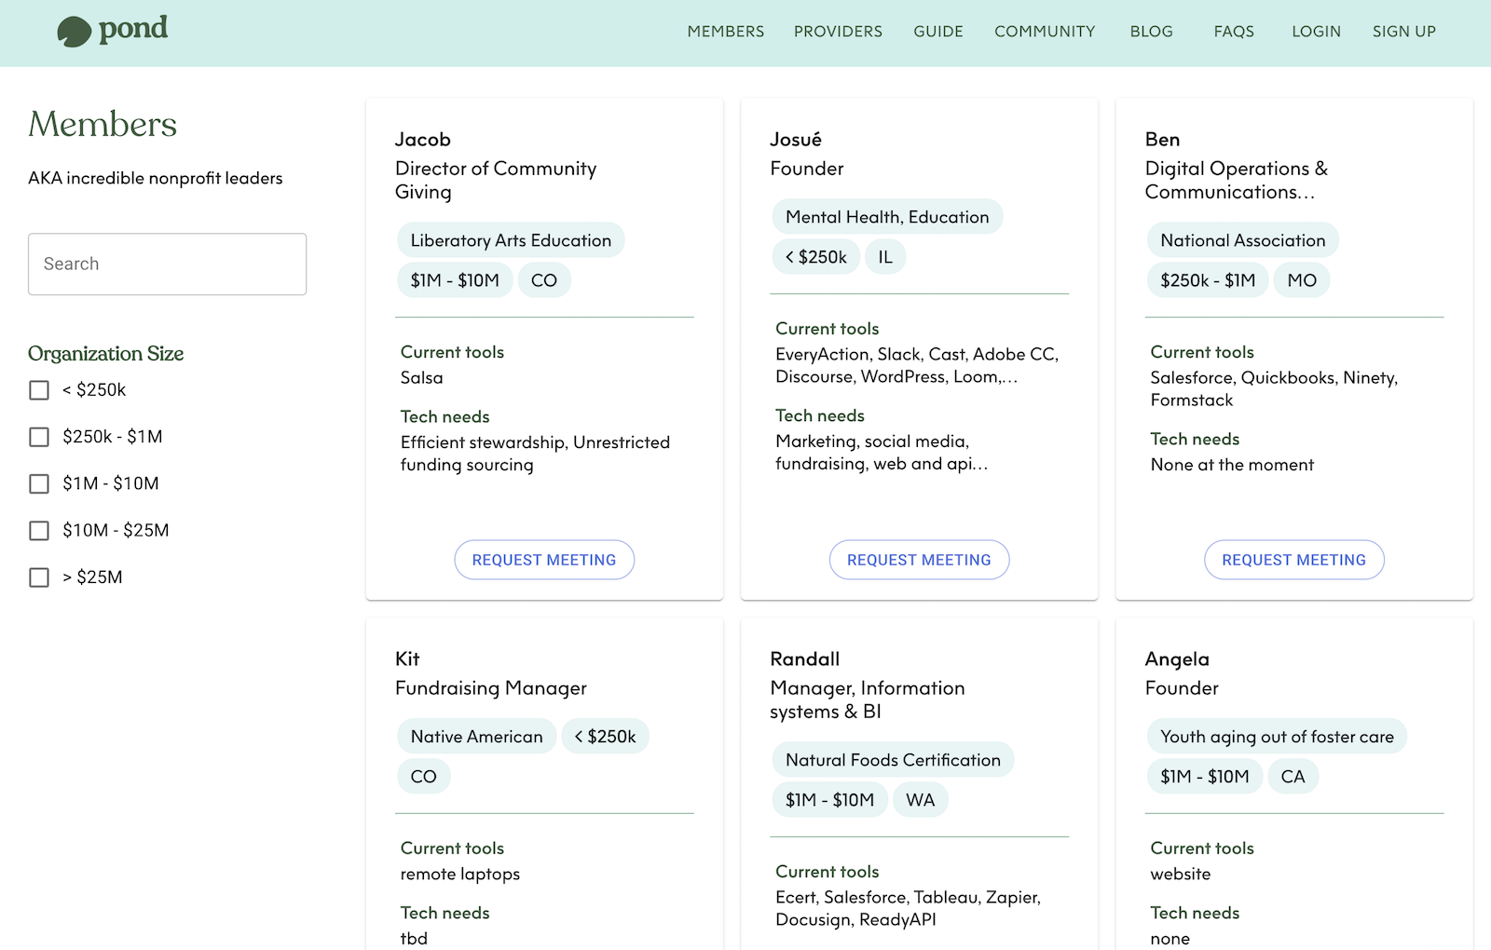View the FAQs page
The image size is (1491, 950).
tap(1234, 32)
